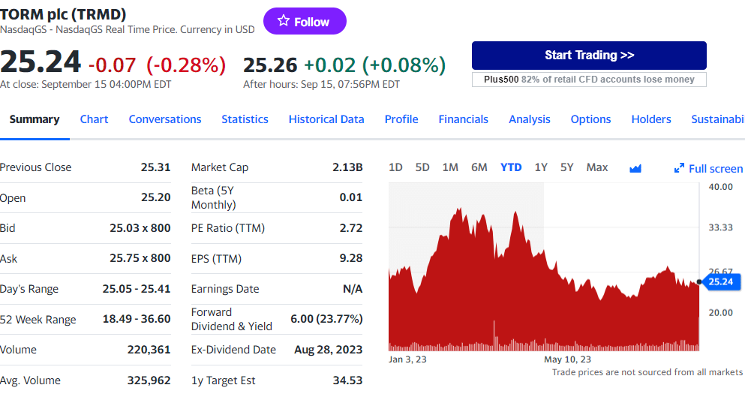This screenshot has height=418, width=745.
Task: Click after hours price 25.26
Action: click(270, 65)
